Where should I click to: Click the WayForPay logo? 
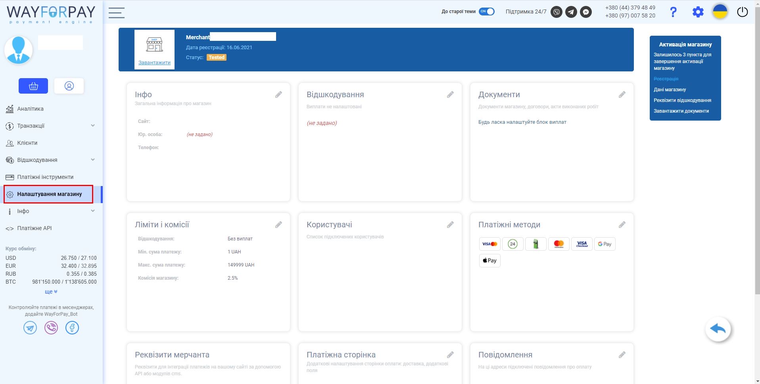click(x=51, y=14)
